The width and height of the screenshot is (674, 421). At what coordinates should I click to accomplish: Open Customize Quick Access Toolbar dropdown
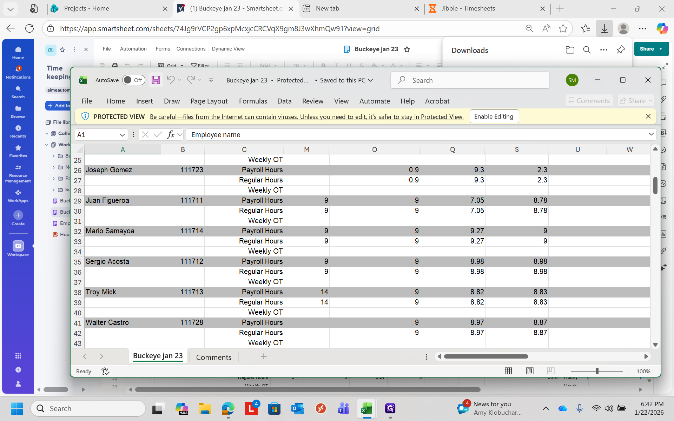click(211, 80)
